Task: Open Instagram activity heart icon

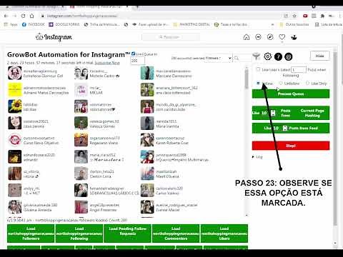Action: 282,37
